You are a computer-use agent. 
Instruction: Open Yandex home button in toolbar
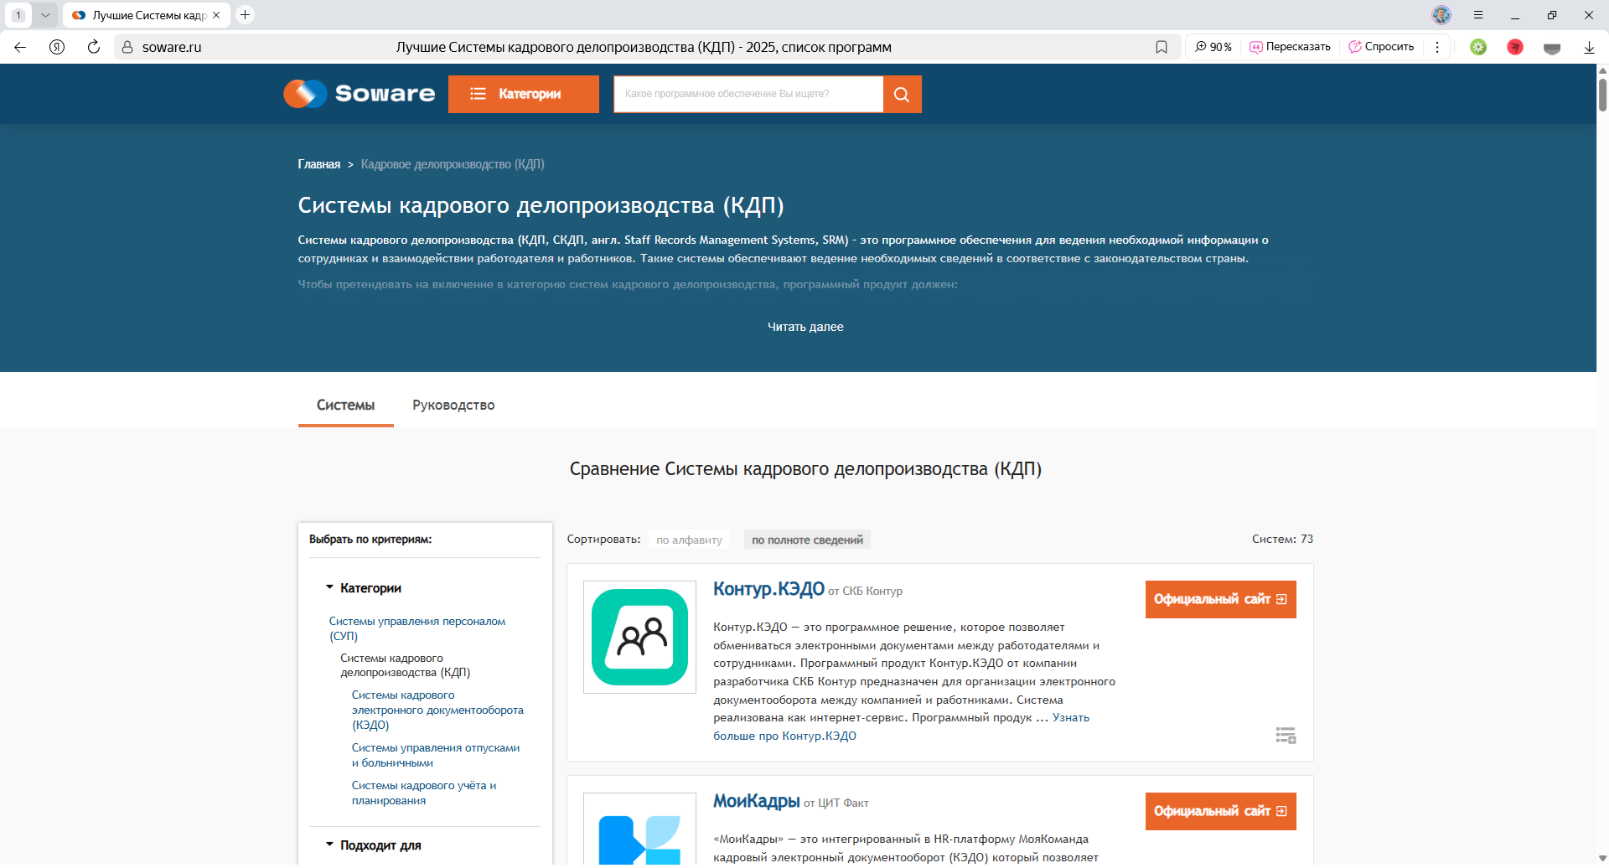click(x=57, y=47)
